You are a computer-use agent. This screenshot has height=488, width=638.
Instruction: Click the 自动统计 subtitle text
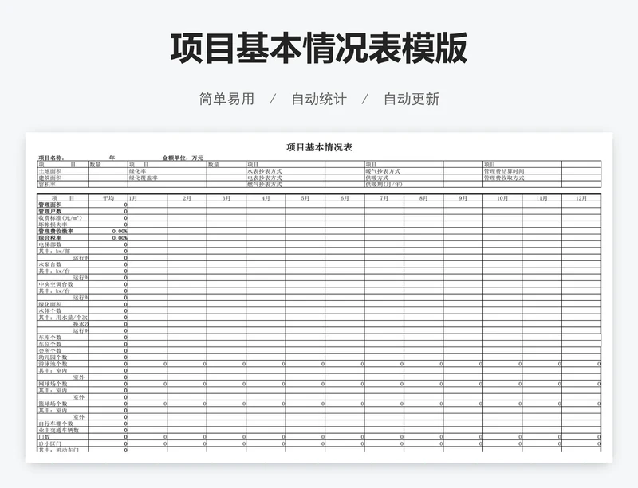[319, 99]
